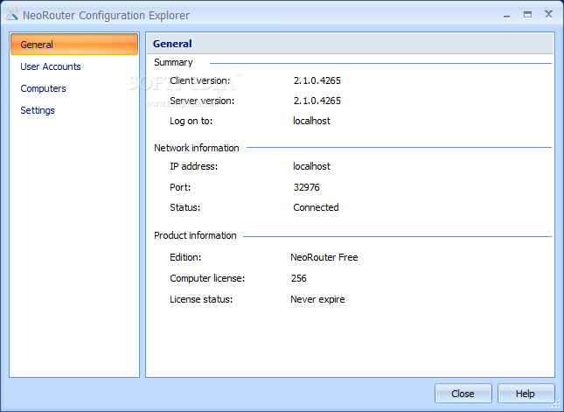The width and height of the screenshot is (564, 412).
Task: Click the Network information section heading
Action: pyautogui.click(x=197, y=148)
